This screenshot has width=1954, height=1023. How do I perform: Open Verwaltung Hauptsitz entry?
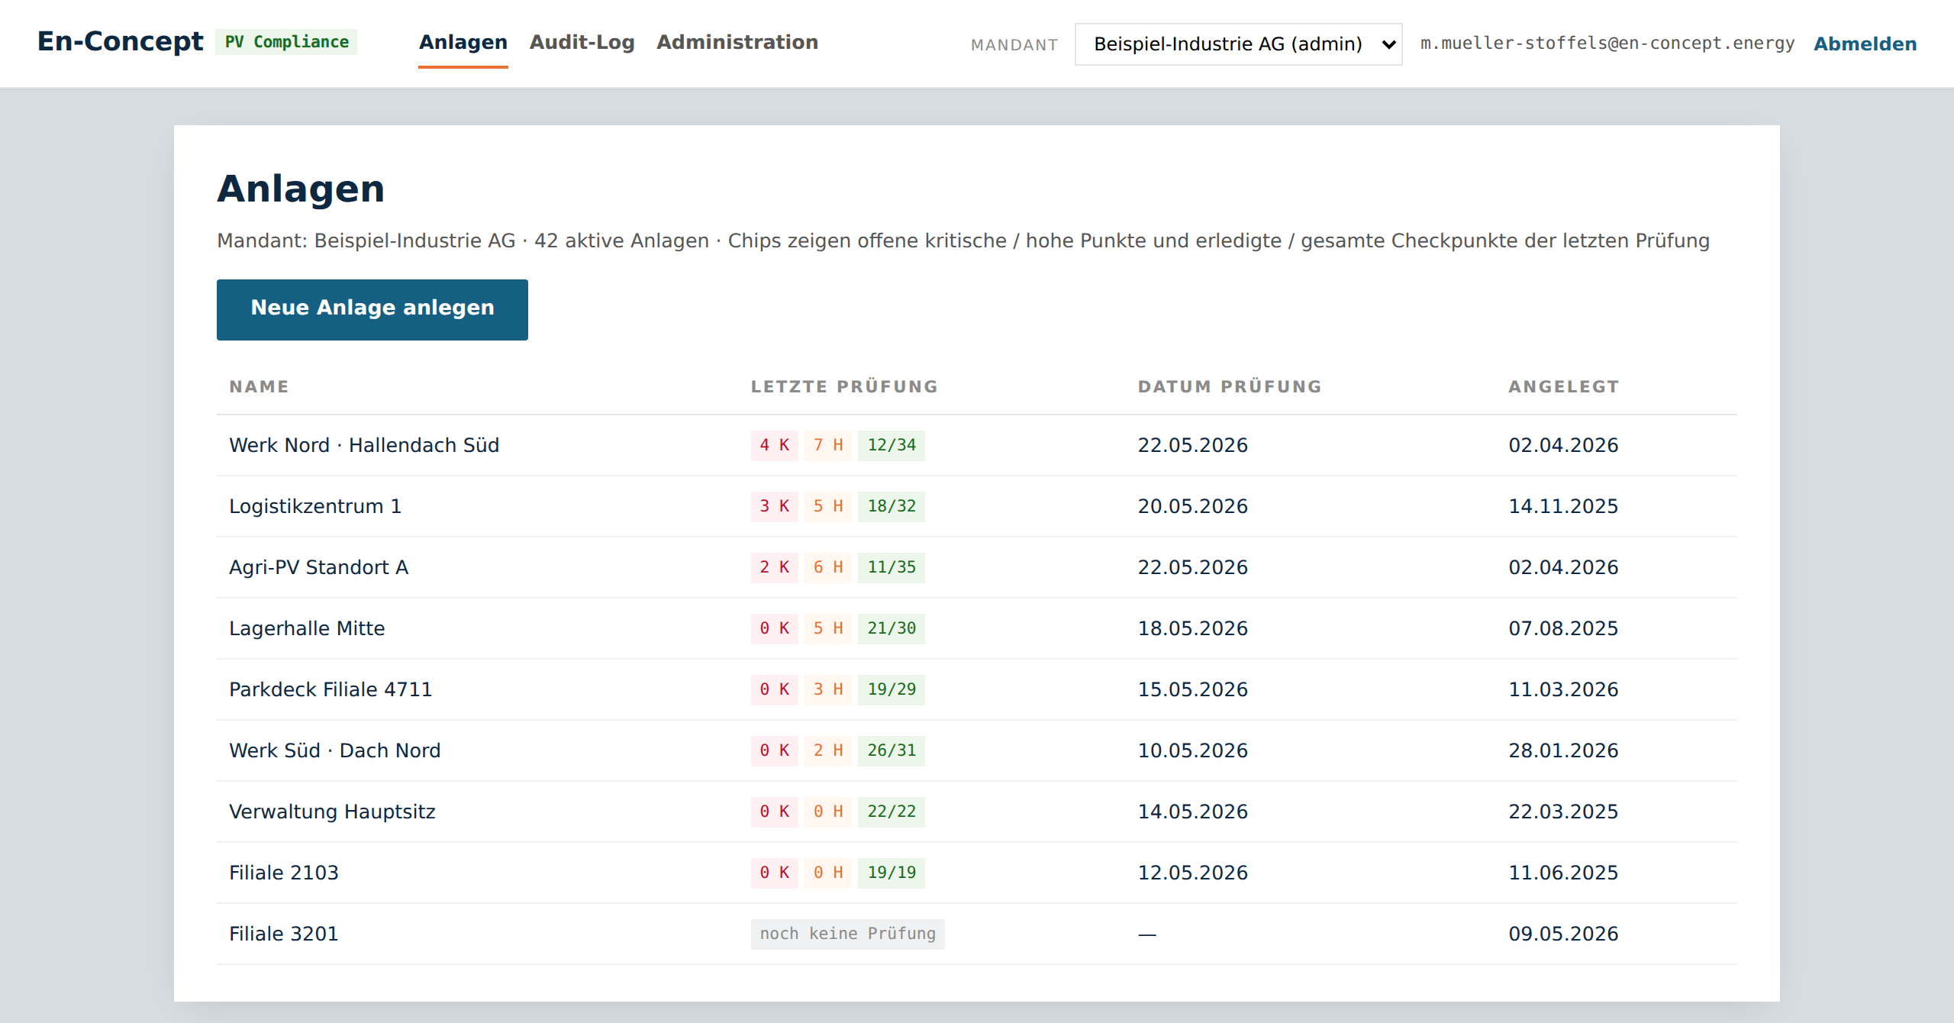coord(332,812)
